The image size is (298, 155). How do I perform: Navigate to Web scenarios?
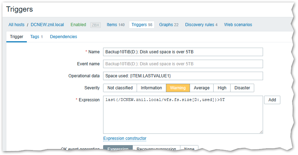[x=238, y=25]
